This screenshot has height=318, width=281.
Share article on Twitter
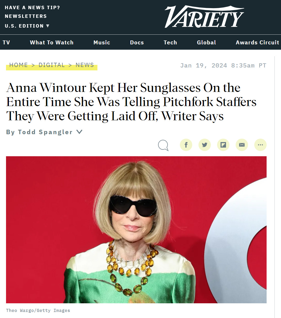coord(205,145)
